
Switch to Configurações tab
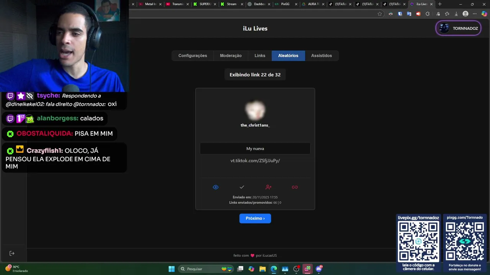193,56
